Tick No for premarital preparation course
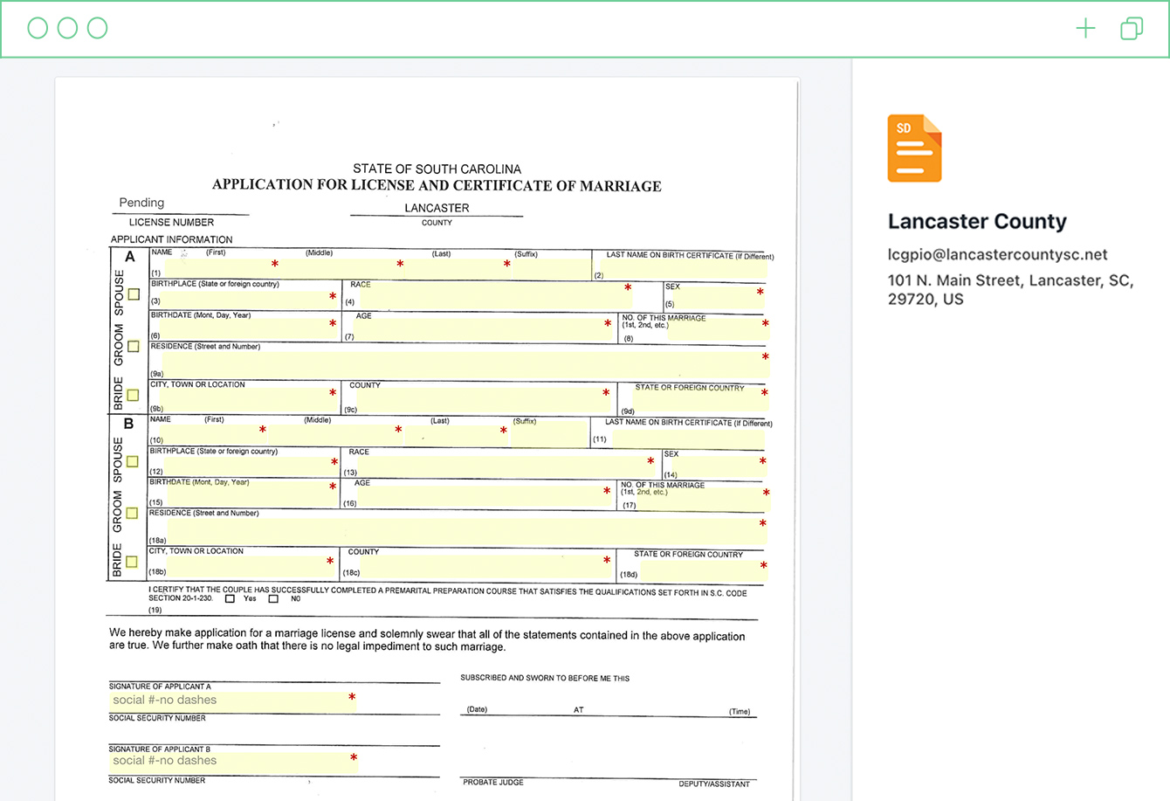Screen dimensions: 1170x801 click(x=273, y=599)
